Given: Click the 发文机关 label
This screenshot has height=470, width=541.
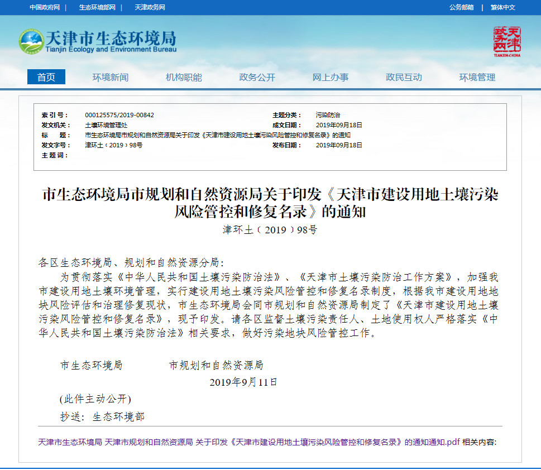Looking at the screenshot, I should [x=55, y=125].
